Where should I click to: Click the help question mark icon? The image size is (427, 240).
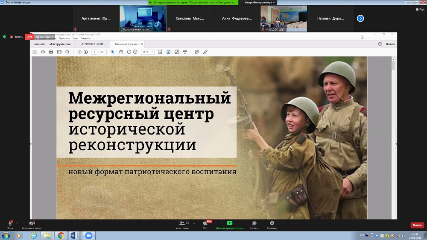tap(380, 44)
